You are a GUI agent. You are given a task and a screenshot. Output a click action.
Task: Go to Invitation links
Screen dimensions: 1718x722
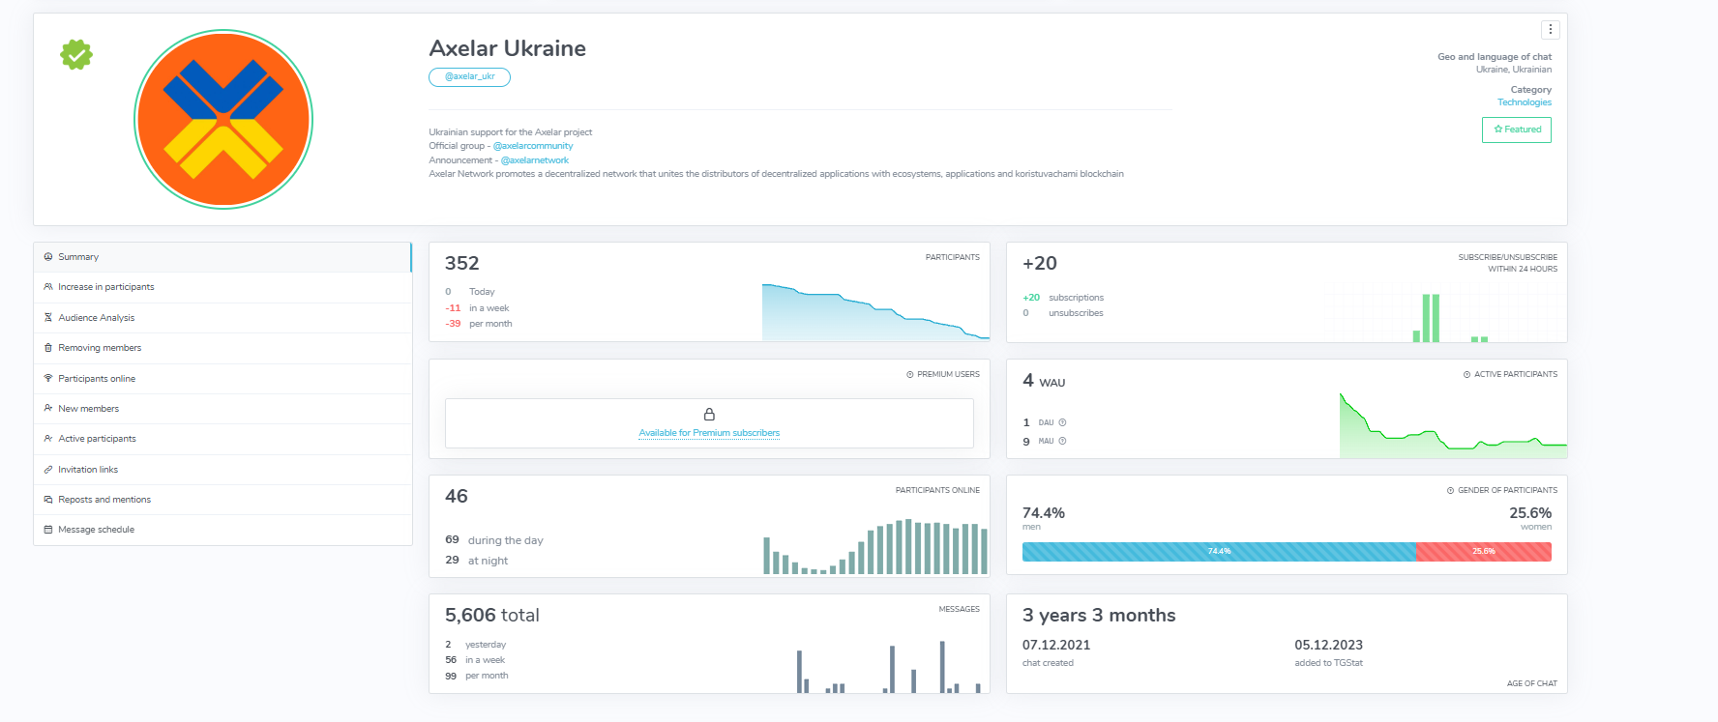click(x=222, y=470)
